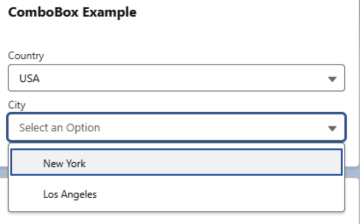Select New York from the City list
The image size is (360, 224).
64,163
